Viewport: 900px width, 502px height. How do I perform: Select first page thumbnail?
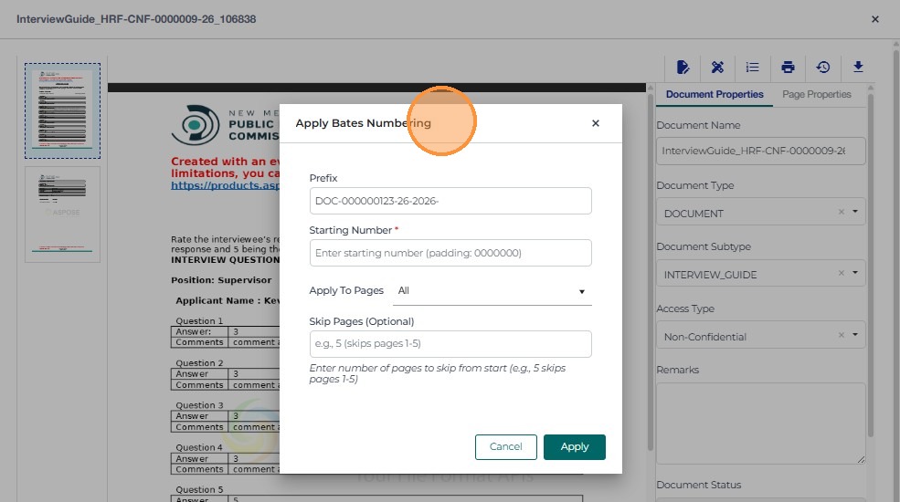(x=62, y=110)
